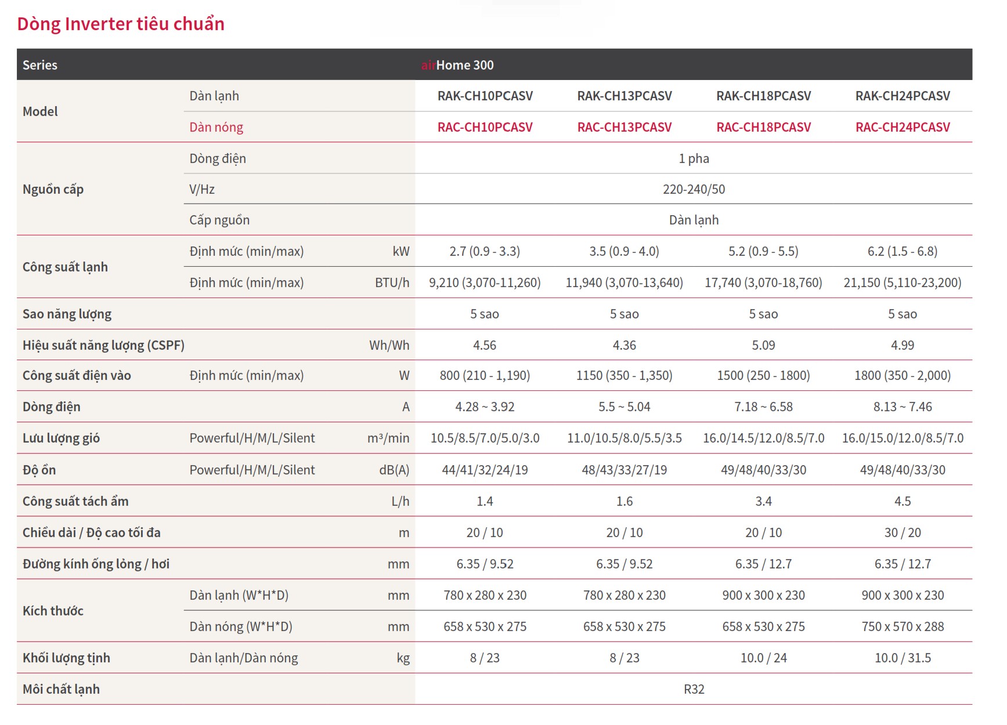Click the "airHome 300" series name
This screenshot has height=725, width=1007.
(x=457, y=65)
